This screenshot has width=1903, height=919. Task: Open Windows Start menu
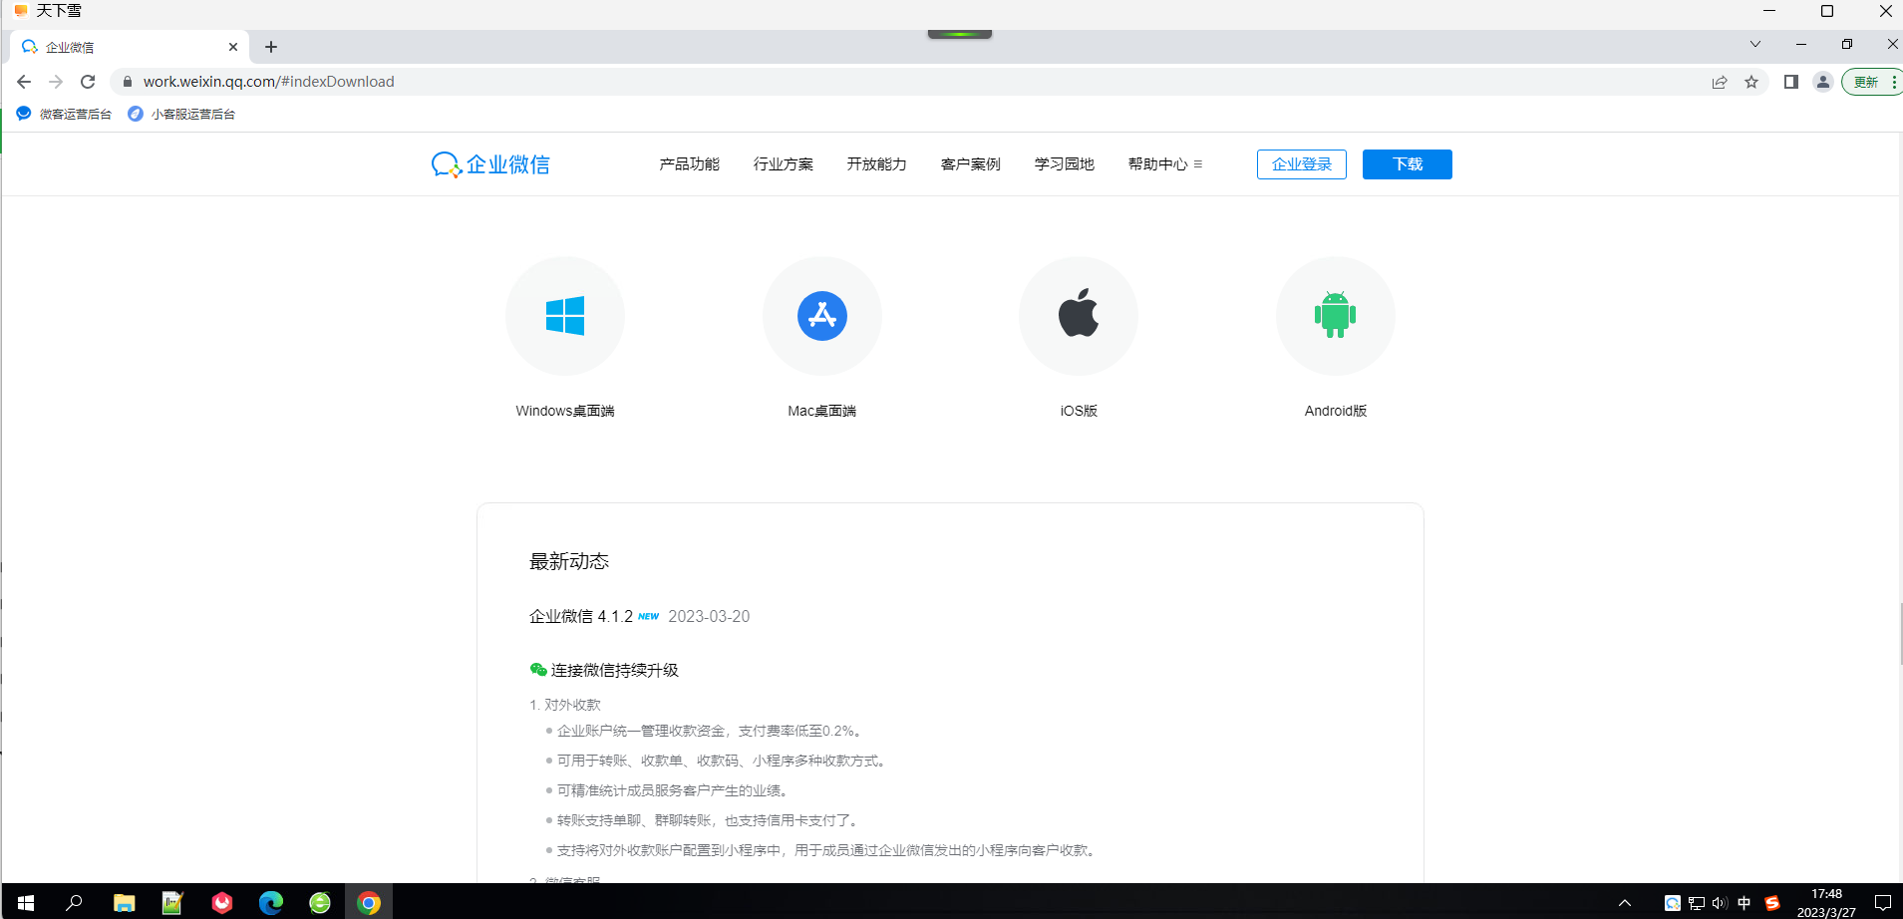(x=26, y=903)
